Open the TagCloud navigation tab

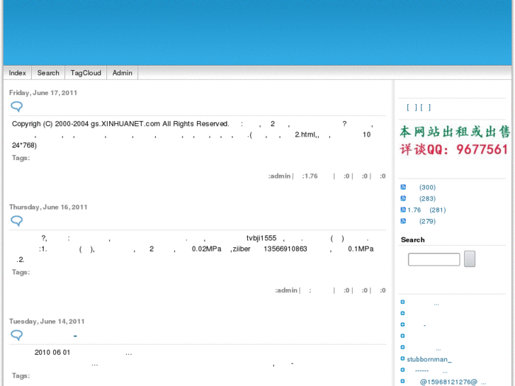point(86,73)
